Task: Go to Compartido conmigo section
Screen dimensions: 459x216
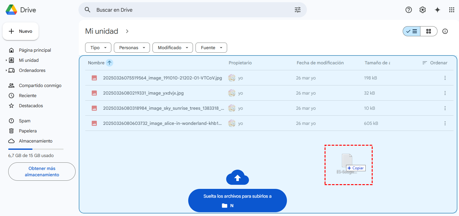Action: 40,85
